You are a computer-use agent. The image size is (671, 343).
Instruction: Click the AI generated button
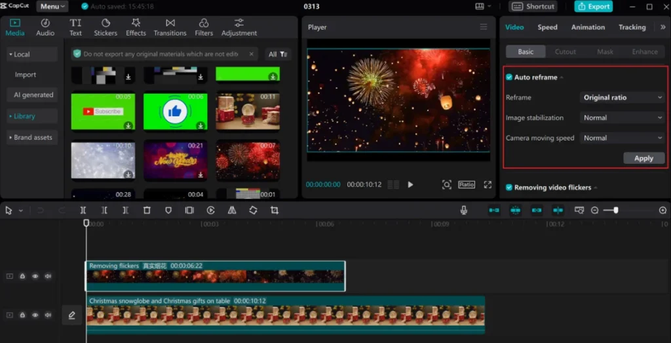point(32,94)
